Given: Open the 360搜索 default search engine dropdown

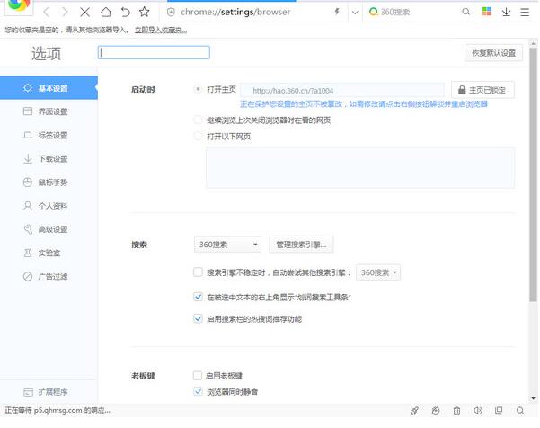Looking at the screenshot, I should (227, 245).
